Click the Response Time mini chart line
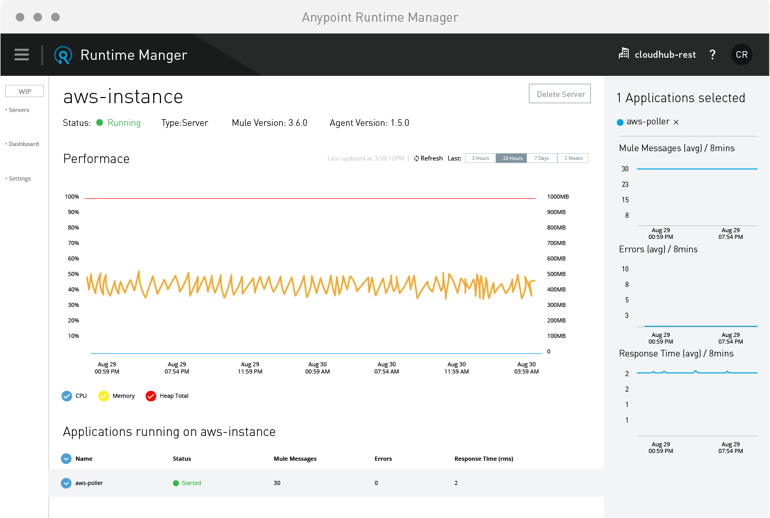770x518 pixels. point(697,373)
